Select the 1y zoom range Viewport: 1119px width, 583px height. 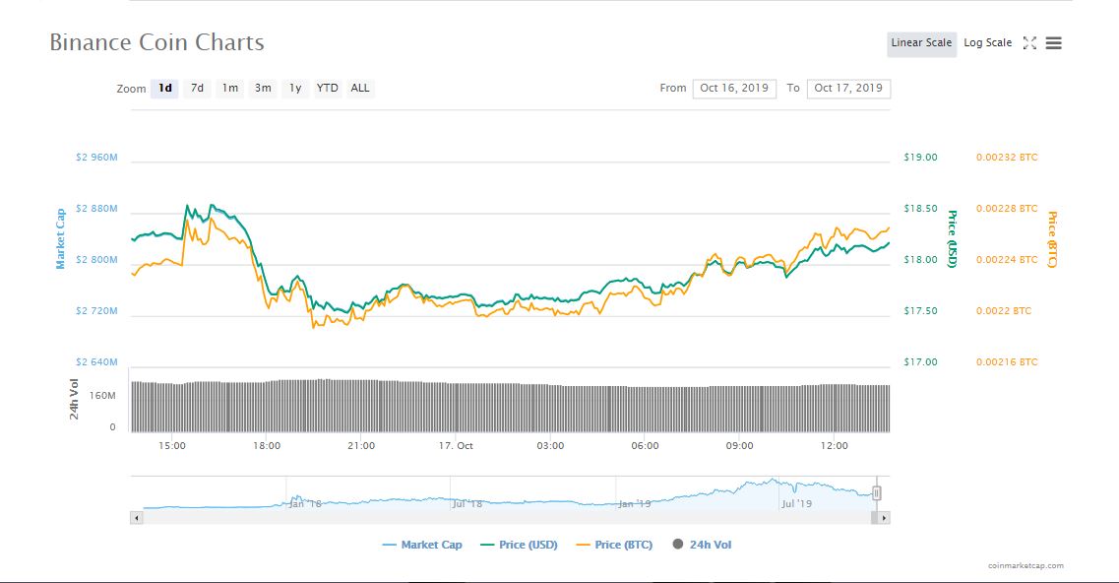(x=294, y=88)
